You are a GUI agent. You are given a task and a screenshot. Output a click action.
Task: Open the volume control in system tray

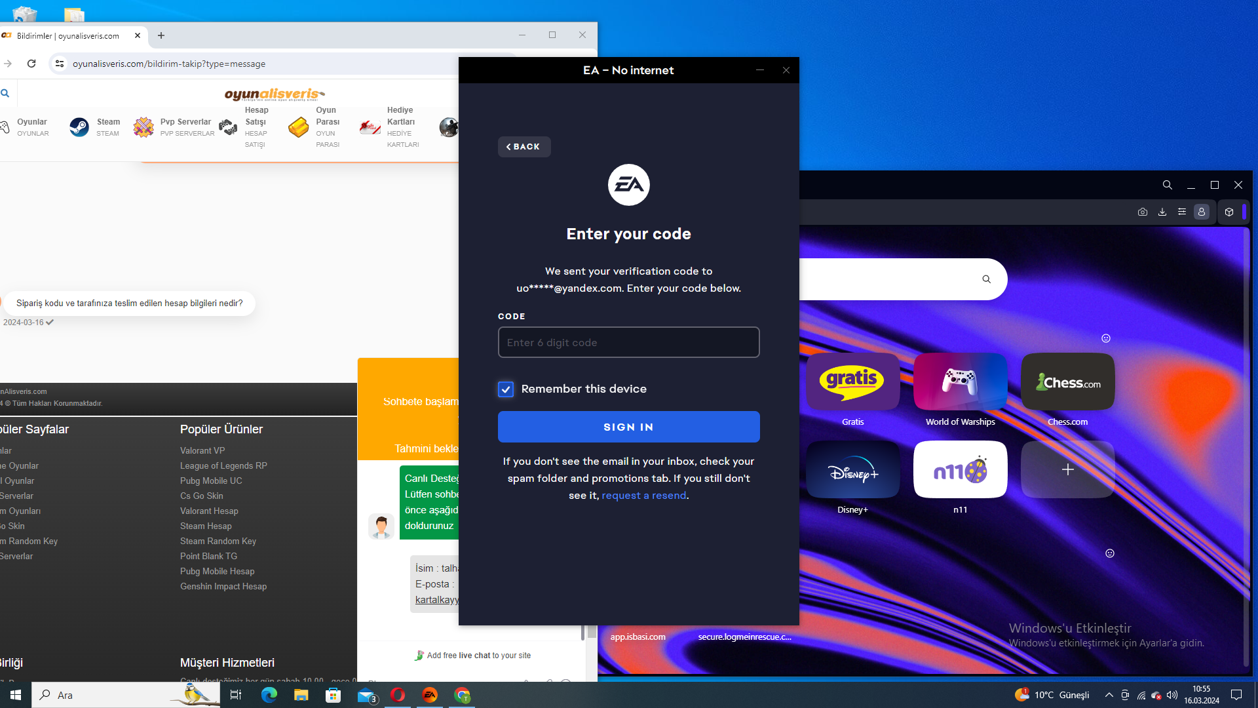1172,695
